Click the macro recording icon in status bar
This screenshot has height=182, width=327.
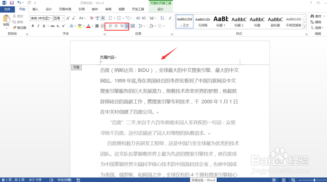78,180
